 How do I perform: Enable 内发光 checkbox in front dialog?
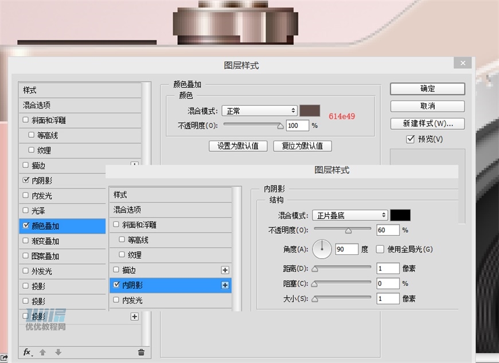(116, 300)
